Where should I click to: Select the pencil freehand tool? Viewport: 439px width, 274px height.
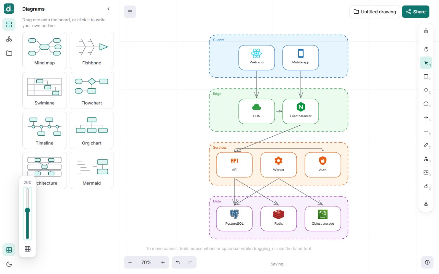point(426,145)
